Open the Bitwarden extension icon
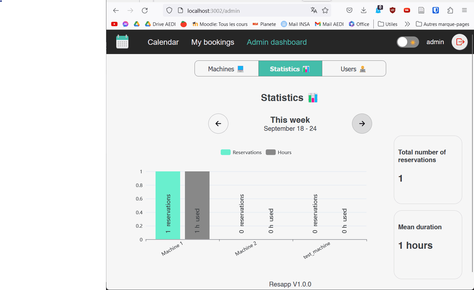The height and width of the screenshot is (290, 474). pos(435,10)
